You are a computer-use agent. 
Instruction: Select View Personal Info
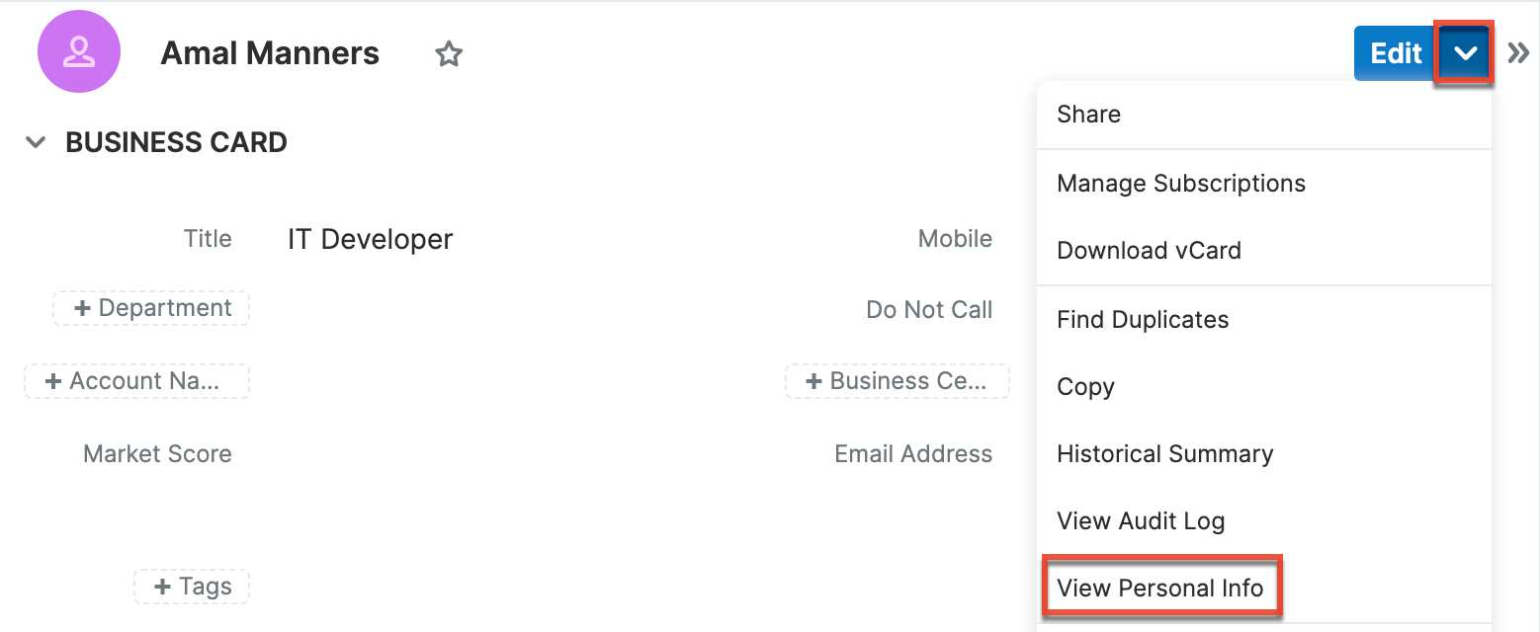[1161, 588]
